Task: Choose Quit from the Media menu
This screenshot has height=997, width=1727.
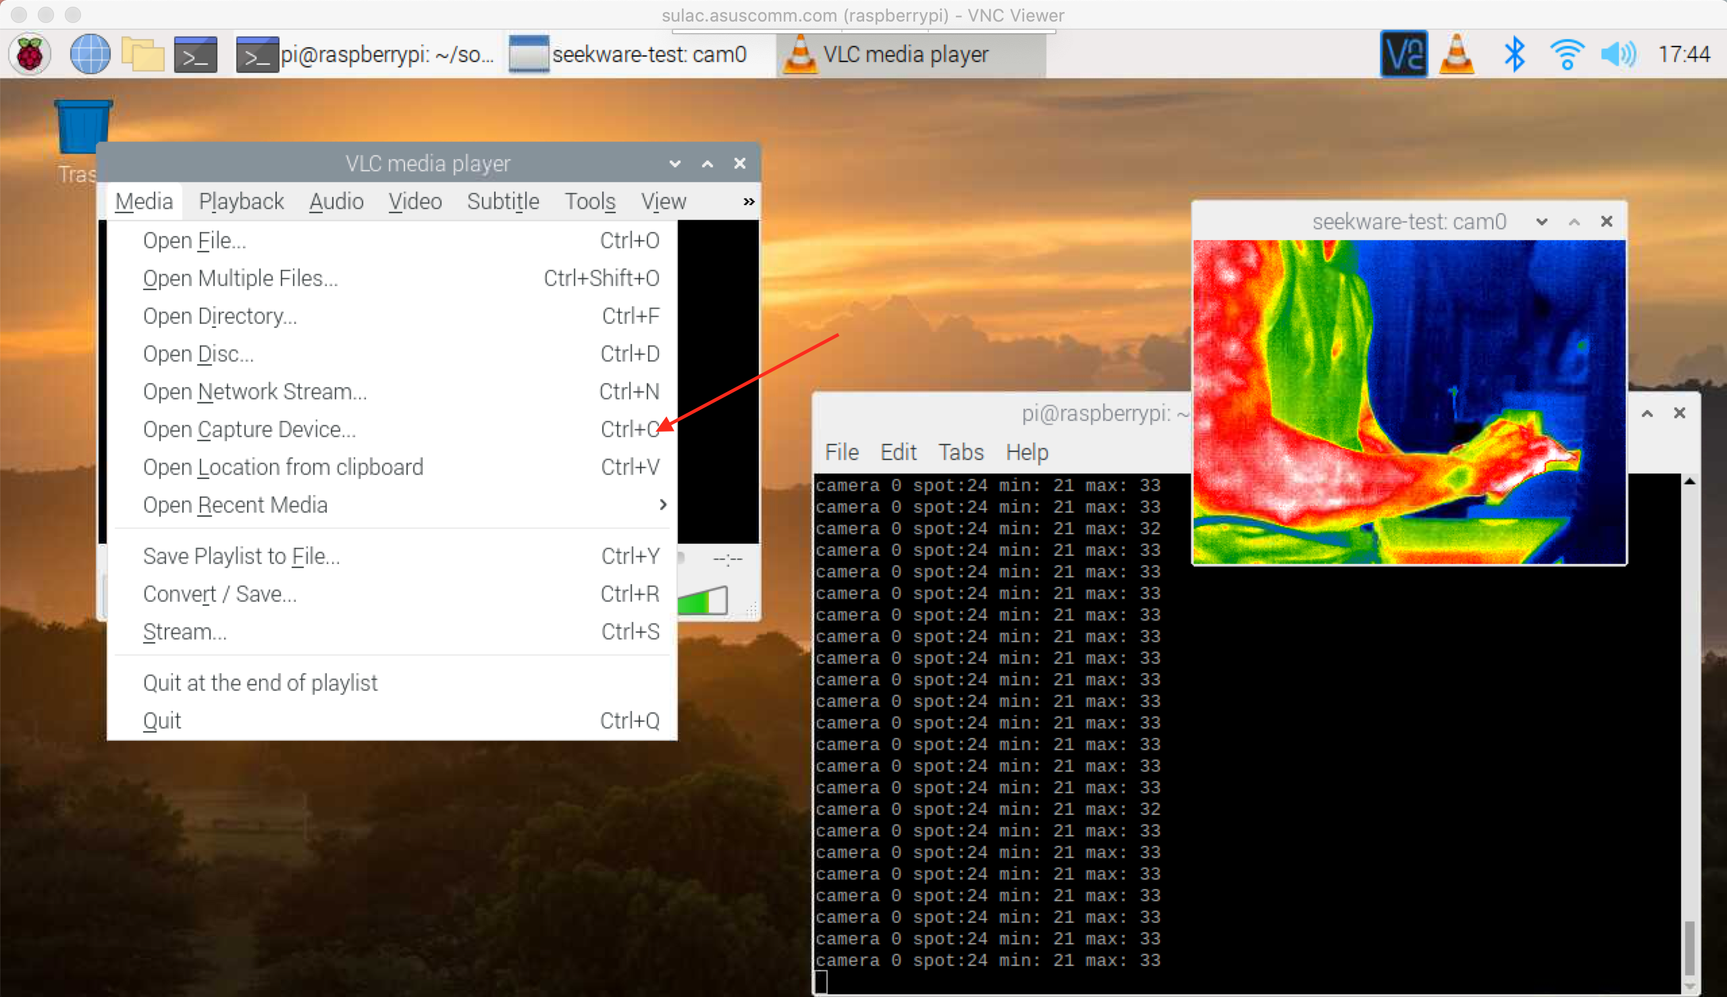Action: (x=392, y=720)
